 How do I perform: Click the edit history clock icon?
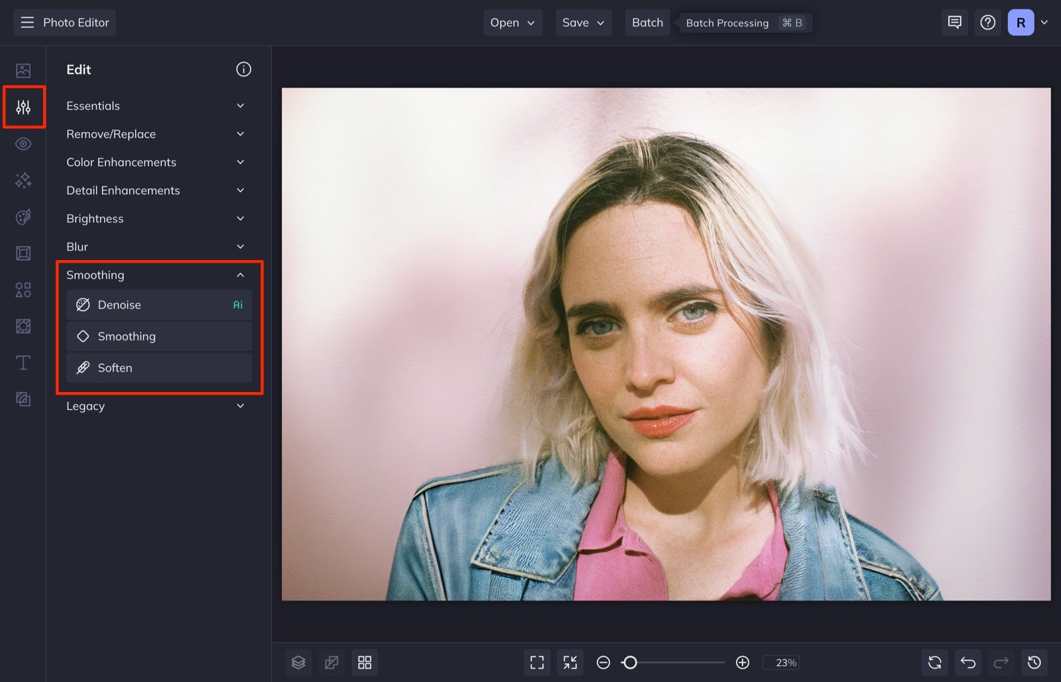pyautogui.click(x=1034, y=661)
